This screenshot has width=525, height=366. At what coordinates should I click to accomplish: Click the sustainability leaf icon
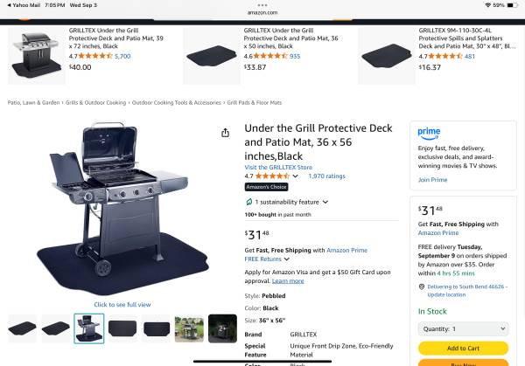pos(248,202)
